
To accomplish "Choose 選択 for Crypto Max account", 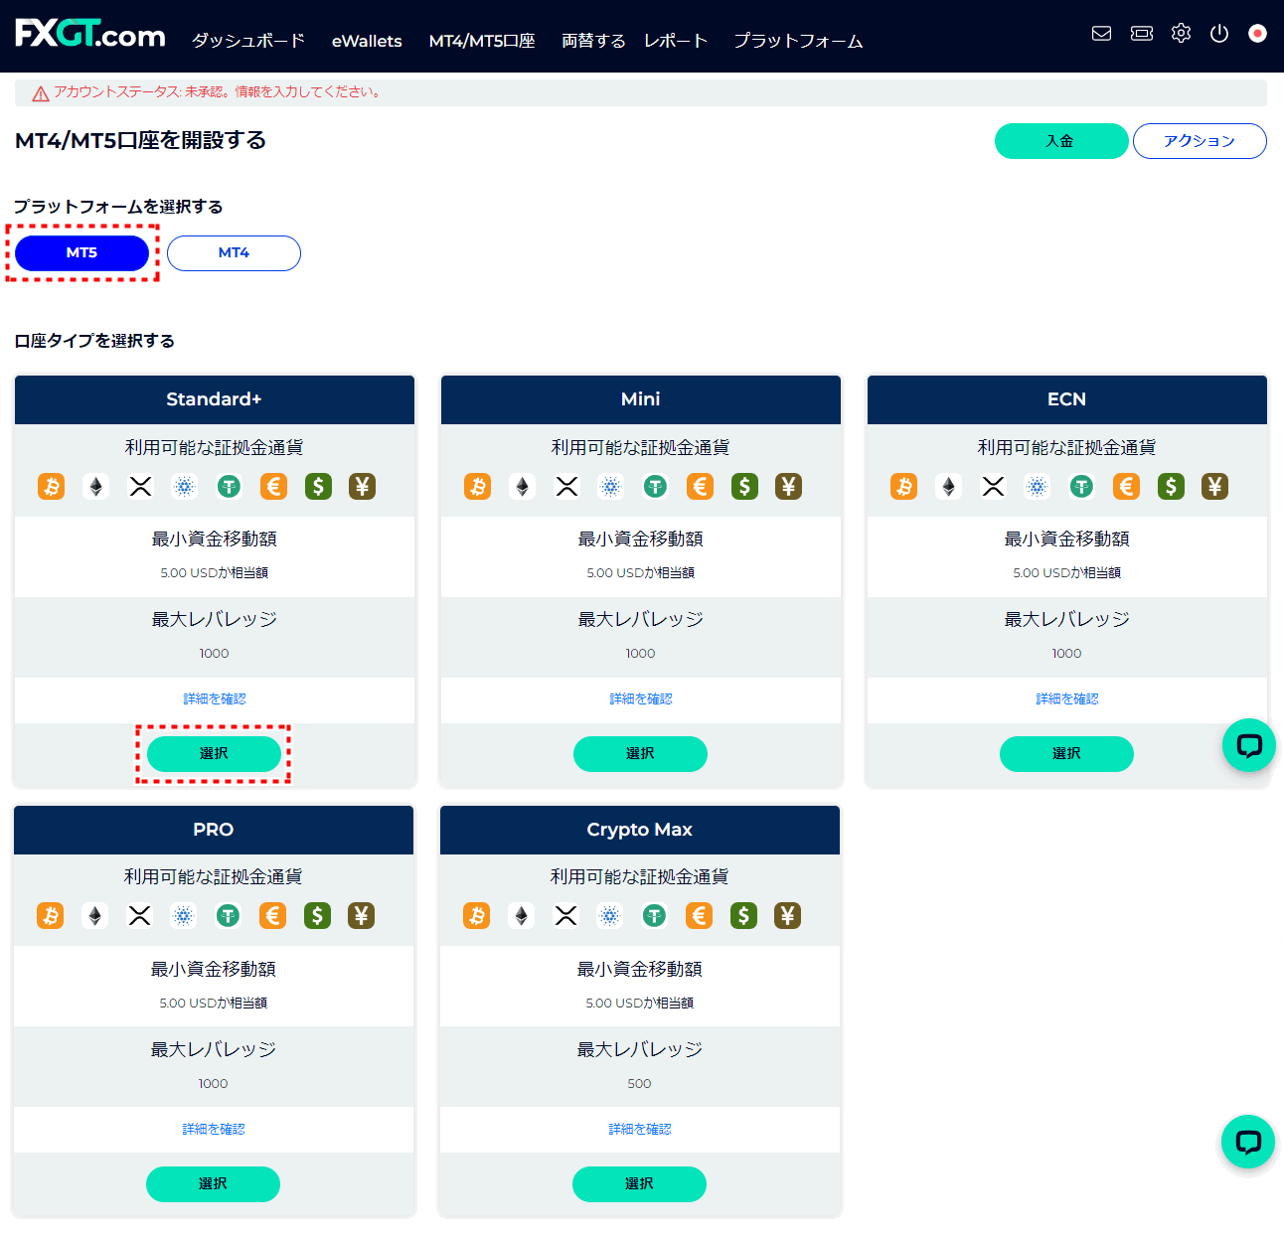I will coord(639,1184).
